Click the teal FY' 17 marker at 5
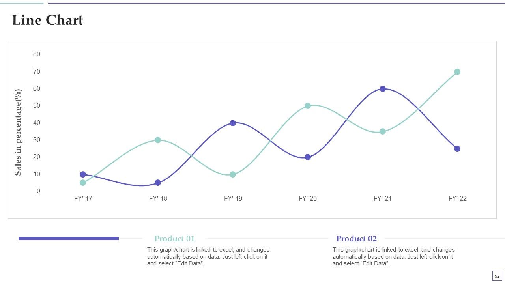The height and width of the screenshot is (284, 505). click(83, 183)
